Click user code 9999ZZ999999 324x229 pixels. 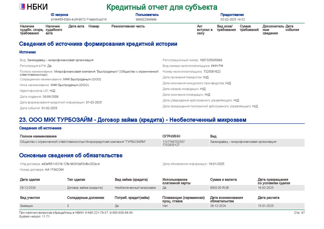(x=146, y=19)
